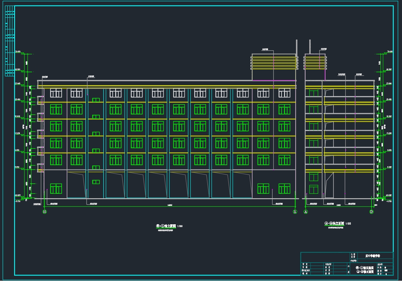Screen dimensions: 402x281
Task: Select the rooftop tower louvers on main elevation
Action: pyautogui.click(x=275, y=62)
